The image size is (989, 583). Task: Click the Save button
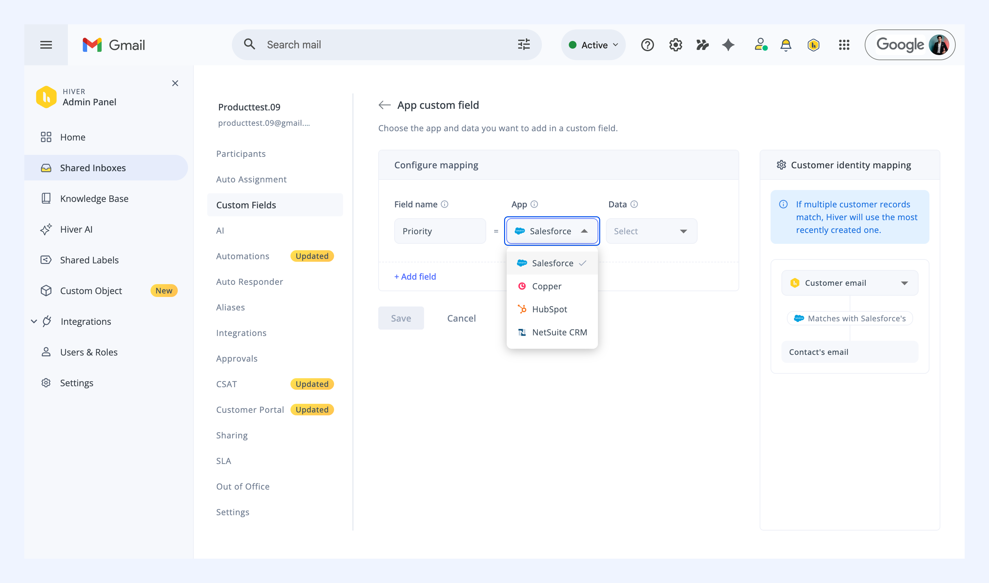pyautogui.click(x=401, y=318)
